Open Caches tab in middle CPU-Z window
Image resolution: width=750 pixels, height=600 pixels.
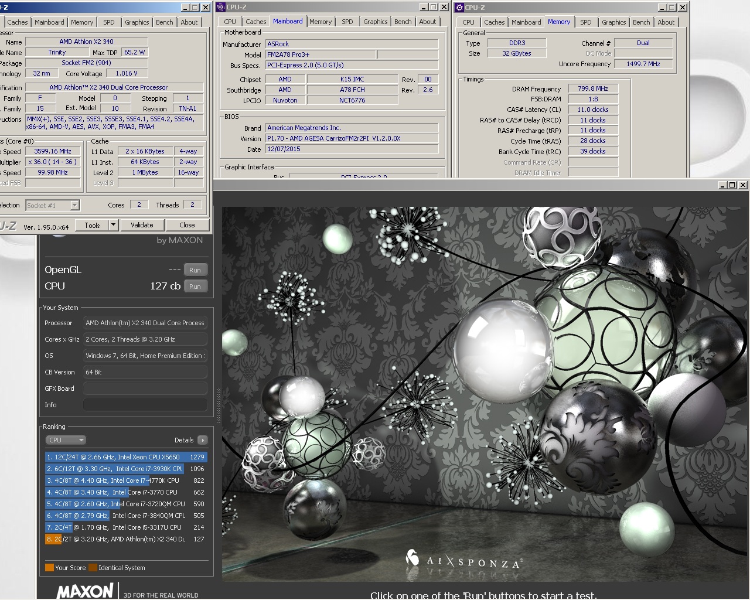(256, 22)
